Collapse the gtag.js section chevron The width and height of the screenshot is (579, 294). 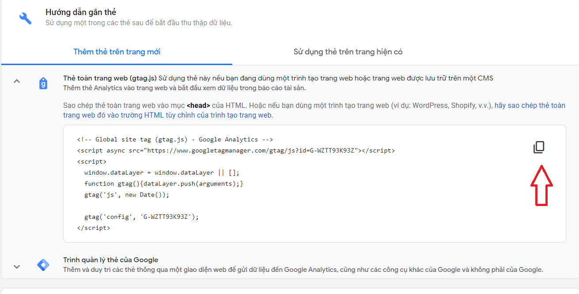click(17, 81)
